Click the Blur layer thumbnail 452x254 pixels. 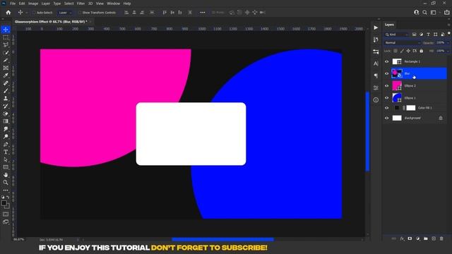(397, 73)
